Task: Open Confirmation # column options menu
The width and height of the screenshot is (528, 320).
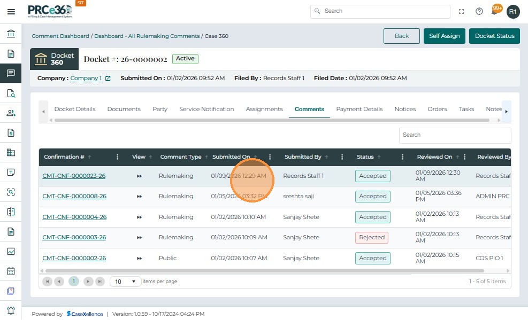Action: click(x=118, y=157)
